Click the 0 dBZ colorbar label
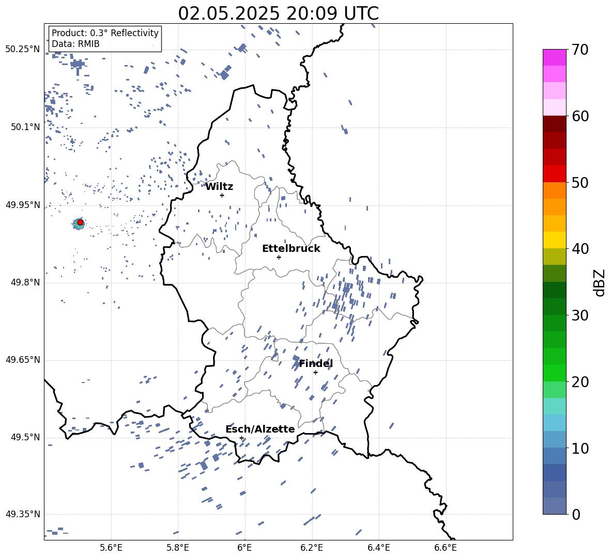Image resolution: width=612 pixels, height=558 pixels. click(576, 514)
